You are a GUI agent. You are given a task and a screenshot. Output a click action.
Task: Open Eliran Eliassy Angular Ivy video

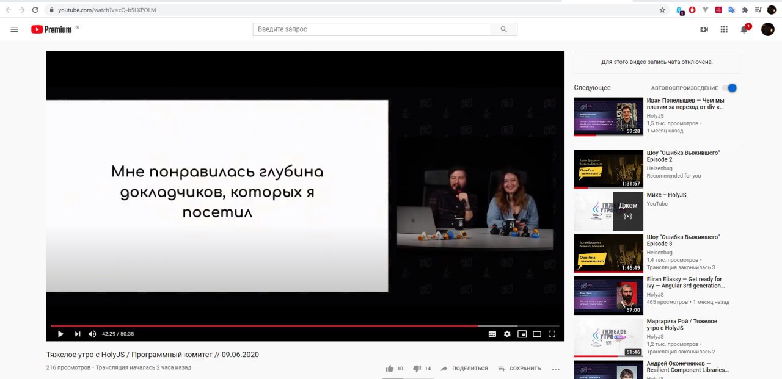685,283
